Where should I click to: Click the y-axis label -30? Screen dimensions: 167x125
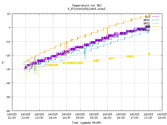pyautogui.click(x=8, y=69)
